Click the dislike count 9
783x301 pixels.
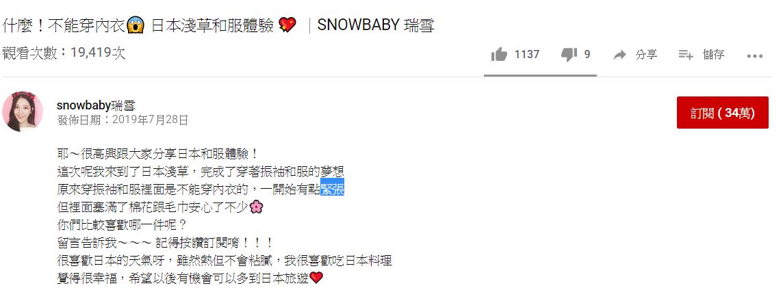[x=587, y=55]
